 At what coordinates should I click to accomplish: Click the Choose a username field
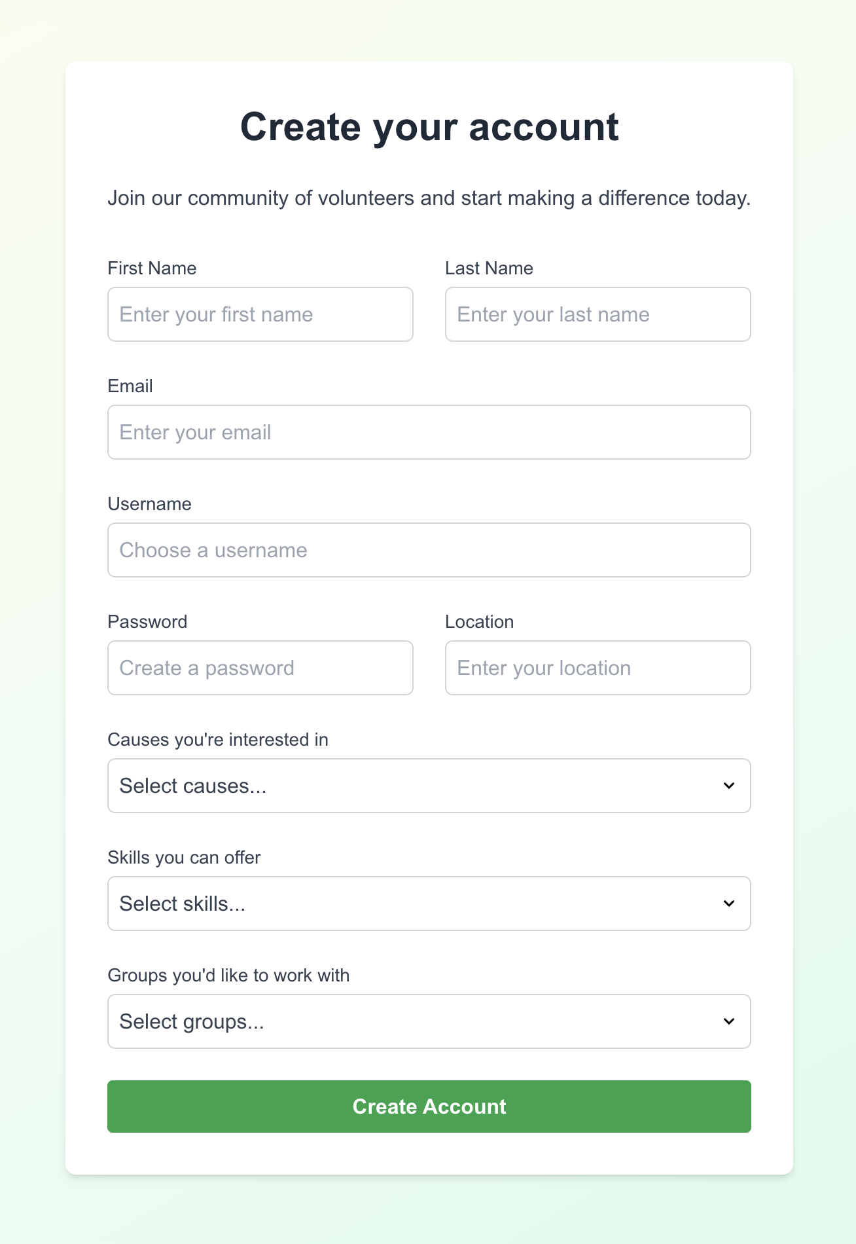click(x=429, y=550)
